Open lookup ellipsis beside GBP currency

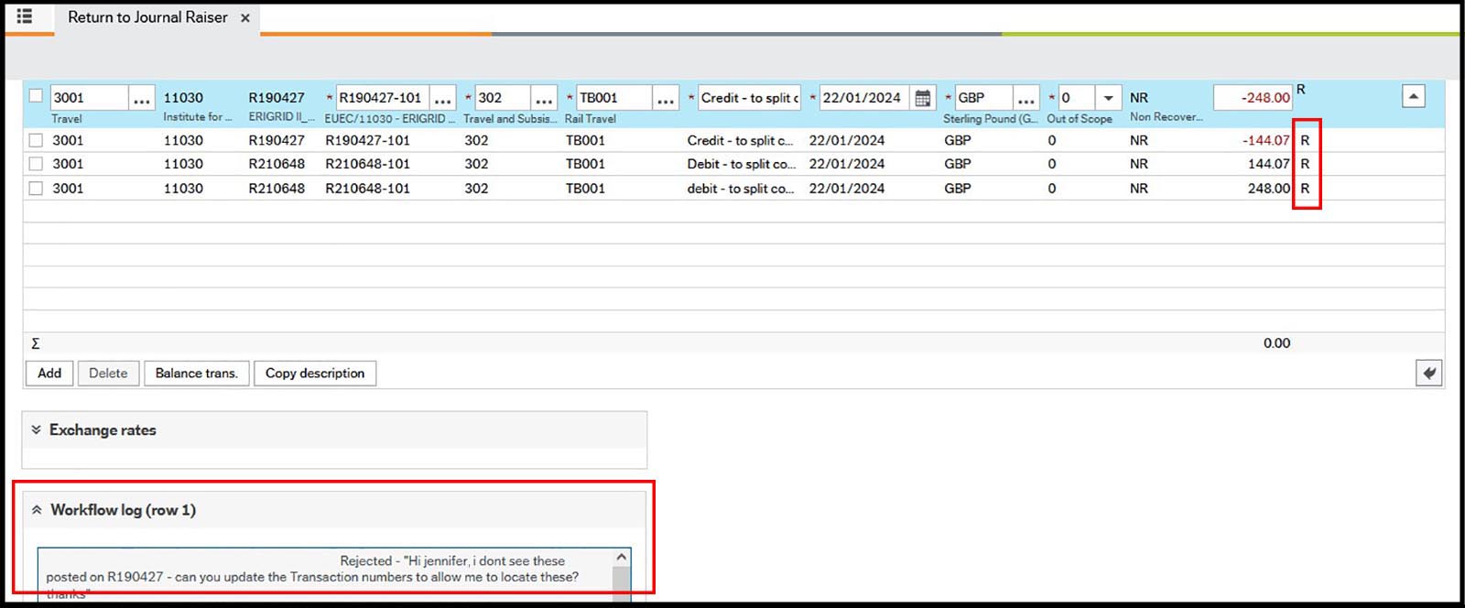(x=1026, y=98)
